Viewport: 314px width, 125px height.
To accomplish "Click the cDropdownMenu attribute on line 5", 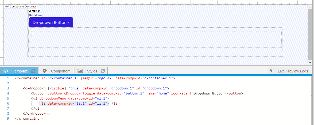I will pos(53,98).
